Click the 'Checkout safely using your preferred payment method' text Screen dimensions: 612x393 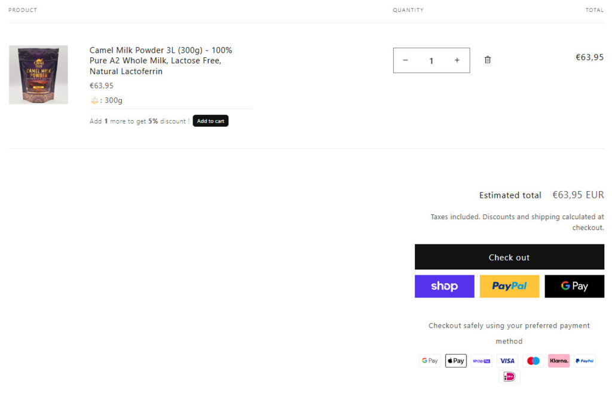tap(509, 333)
